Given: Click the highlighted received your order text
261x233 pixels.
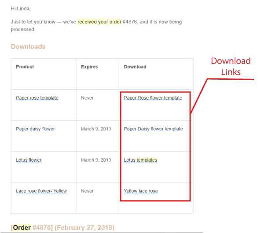Looking at the screenshot, I should 99,22.
